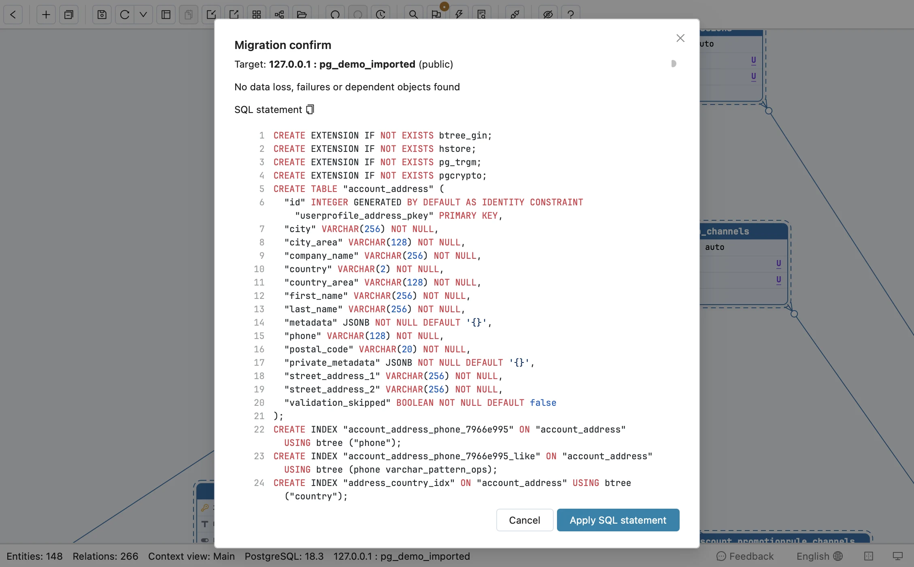This screenshot has width=914, height=567.
Task: Click the open folder toolbar icon
Action: point(302,15)
